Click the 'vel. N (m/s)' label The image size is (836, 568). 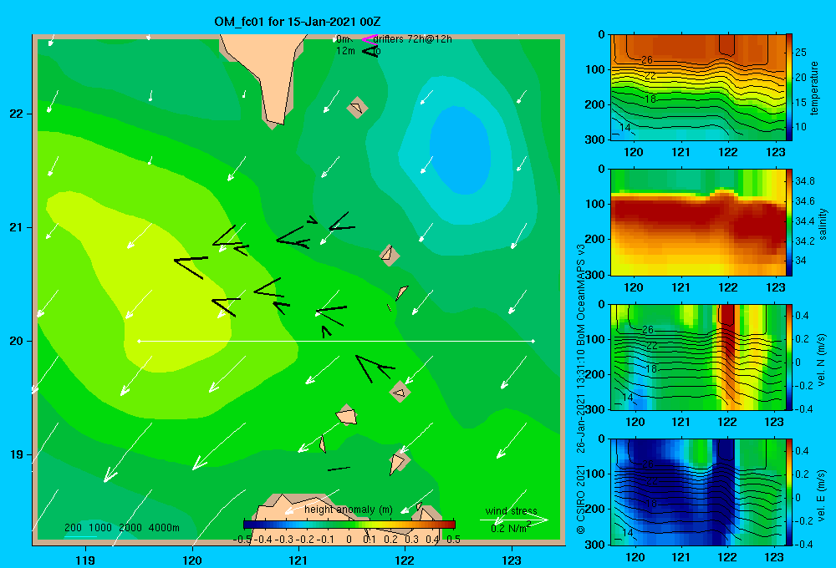point(822,360)
